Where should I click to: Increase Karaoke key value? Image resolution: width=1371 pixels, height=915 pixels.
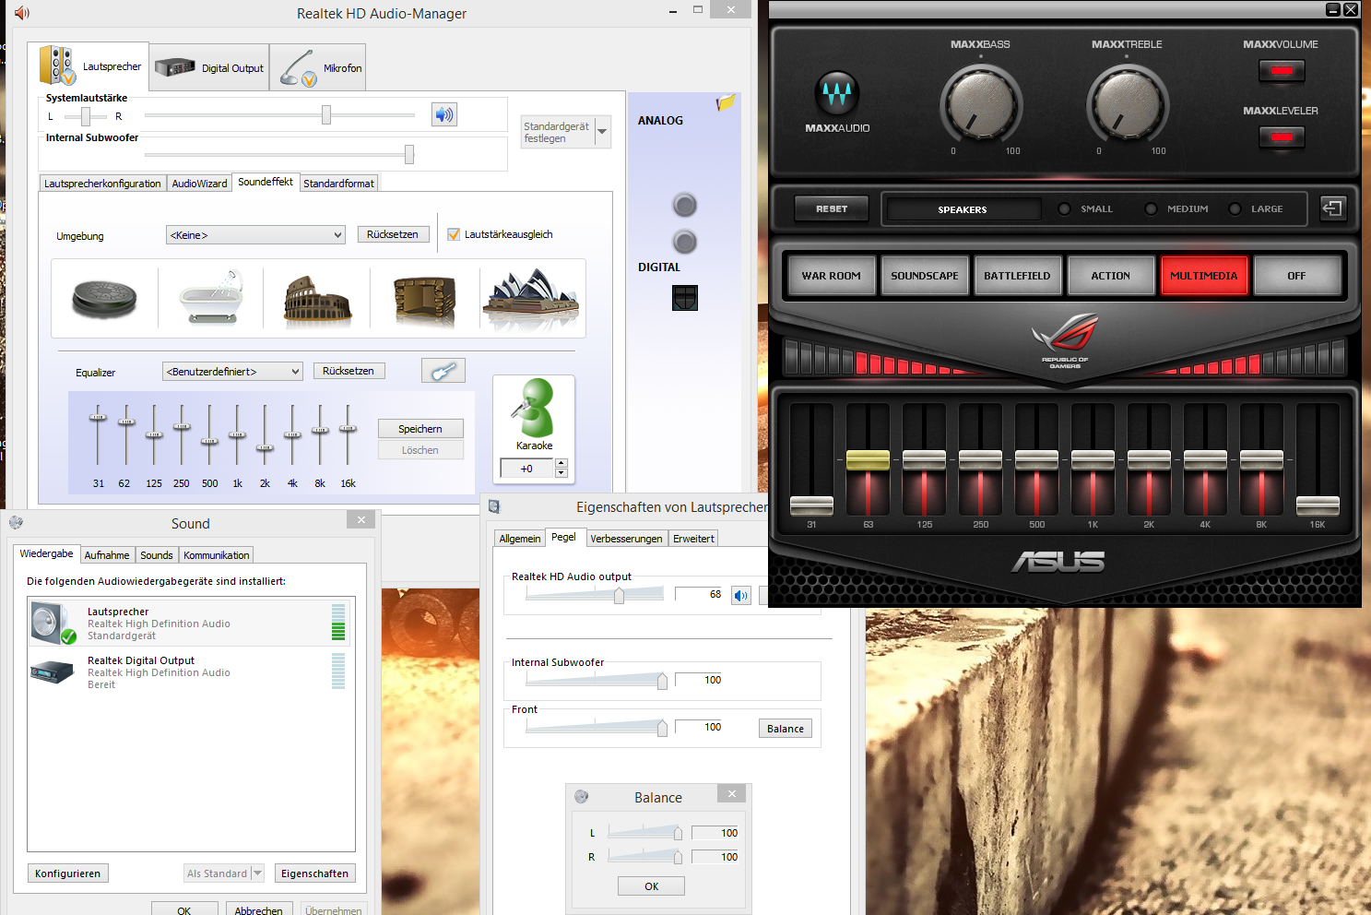pos(561,463)
